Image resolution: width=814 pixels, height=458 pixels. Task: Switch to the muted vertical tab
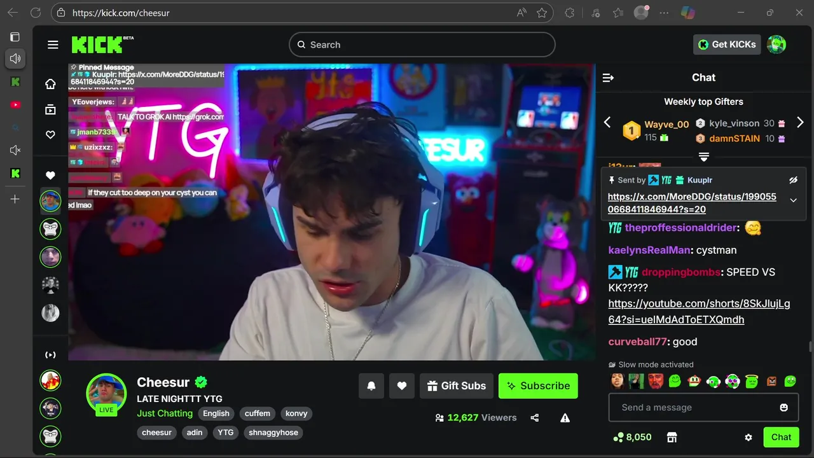[x=15, y=150]
